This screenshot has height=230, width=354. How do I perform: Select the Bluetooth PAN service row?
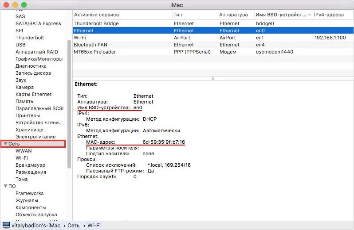tap(213, 45)
